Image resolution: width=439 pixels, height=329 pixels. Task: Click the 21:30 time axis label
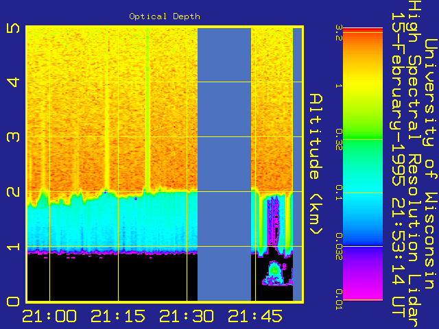[x=187, y=316]
